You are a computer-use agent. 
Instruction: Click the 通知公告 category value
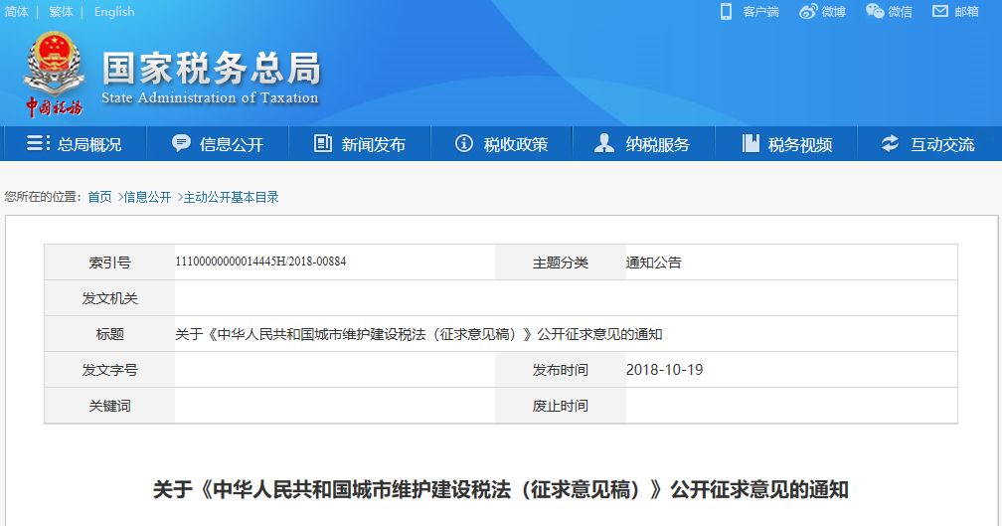654,263
